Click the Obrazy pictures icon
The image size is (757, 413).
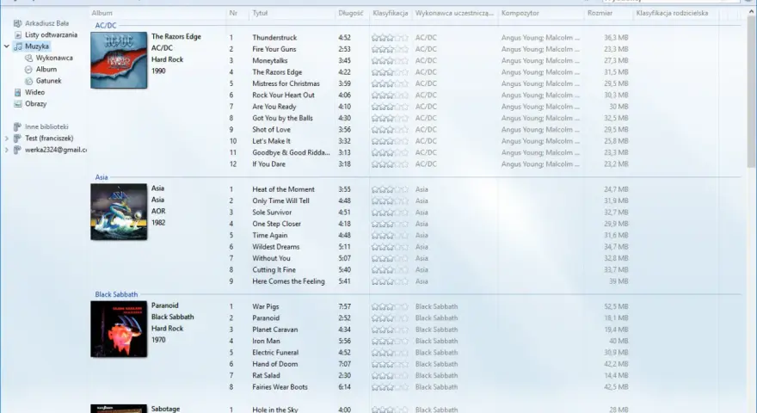(x=18, y=104)
